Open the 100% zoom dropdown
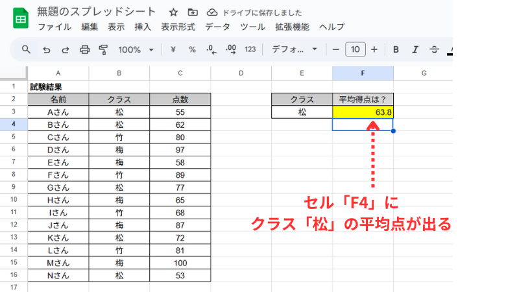The width and height of the screenshot is (519, 292). 136,50
